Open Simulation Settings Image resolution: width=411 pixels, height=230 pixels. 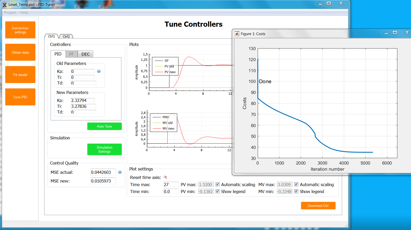coord(104,149)
